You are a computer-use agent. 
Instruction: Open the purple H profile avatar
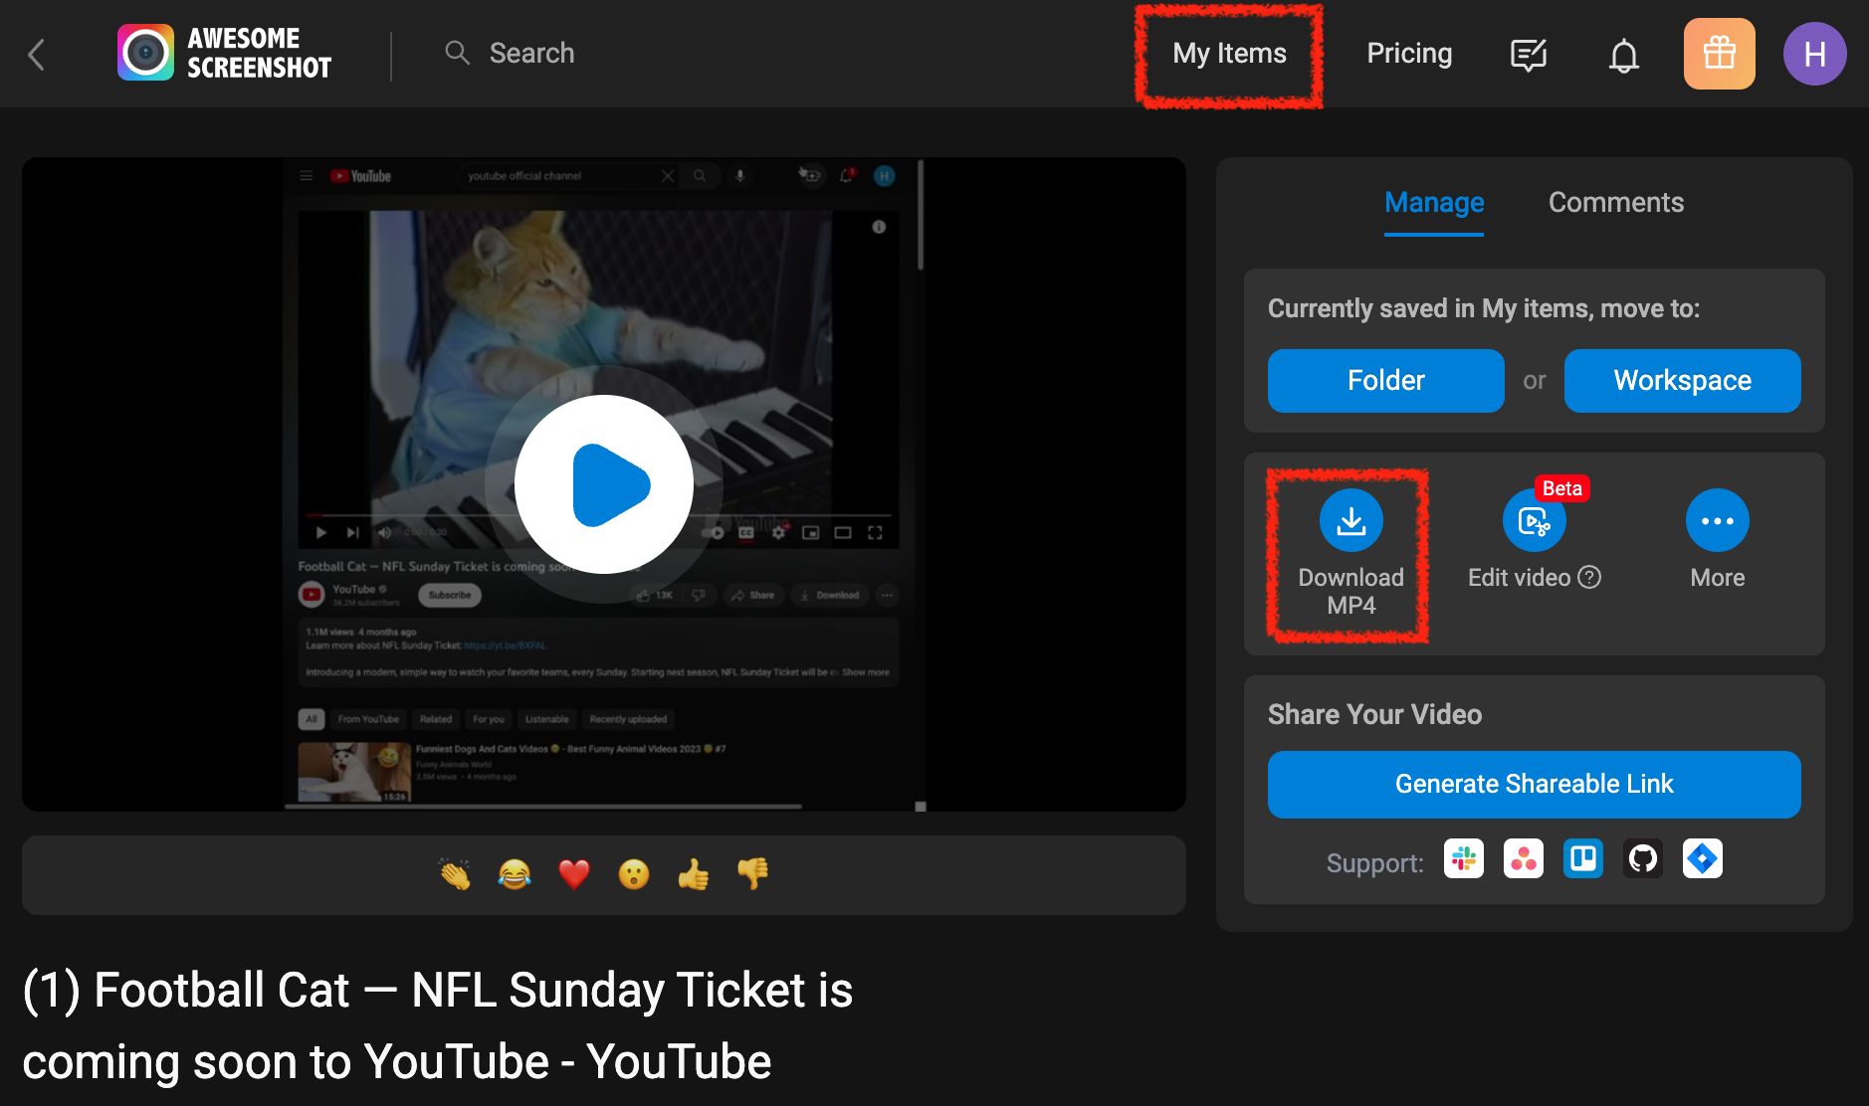point(1814,54)
